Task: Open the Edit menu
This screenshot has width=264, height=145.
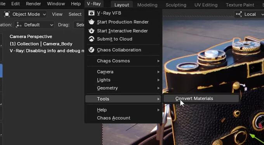Action: [16, 4]
